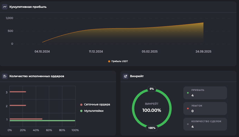Toggle the Сеточные ордера legend entry
239x137 pixels.
(x=95, y=105)
